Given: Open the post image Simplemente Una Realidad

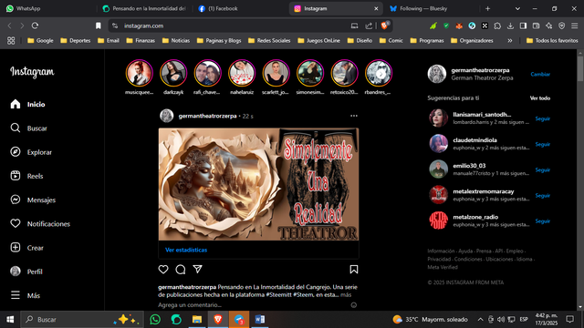Looking at the screenshot, I should click(258, 184).
